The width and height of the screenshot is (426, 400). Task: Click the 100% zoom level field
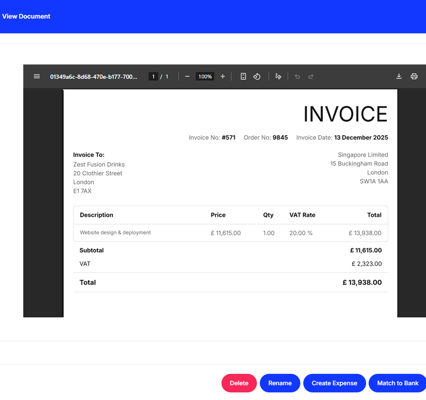click(x=205, y=77)
